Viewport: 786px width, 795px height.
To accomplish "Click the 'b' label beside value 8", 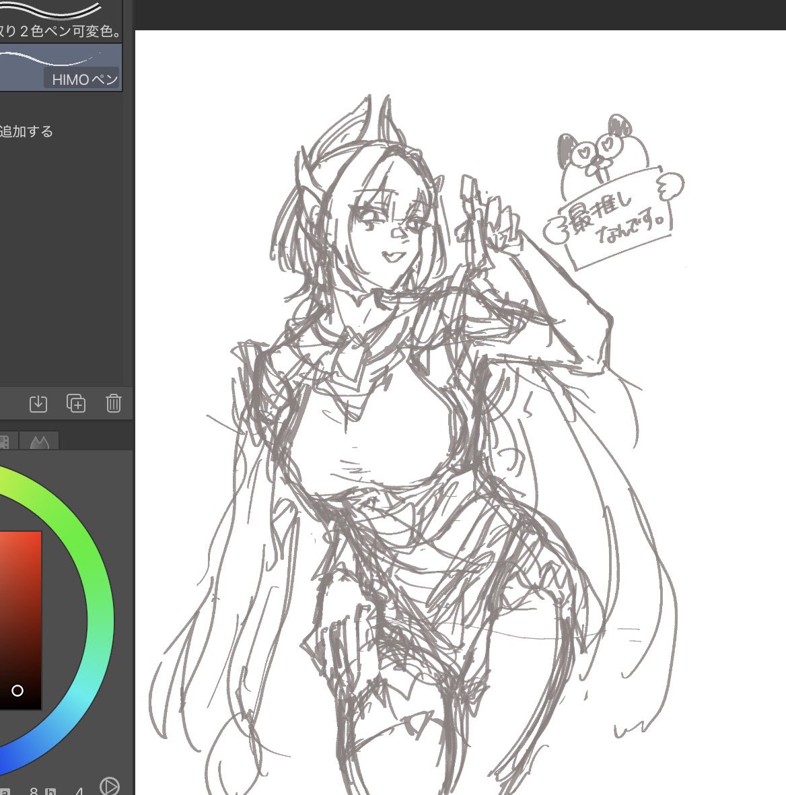I will pos(50,792).
